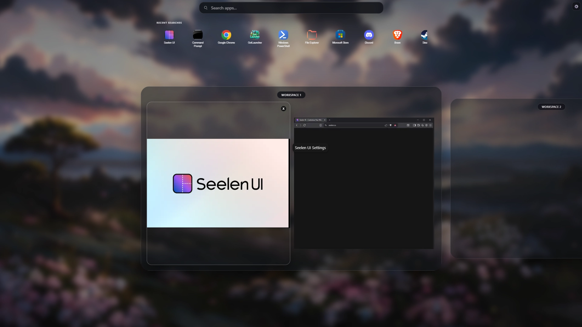
Task: Open the Brave hamburger menu
Action: pyautogui.click(x=430, y=125)
